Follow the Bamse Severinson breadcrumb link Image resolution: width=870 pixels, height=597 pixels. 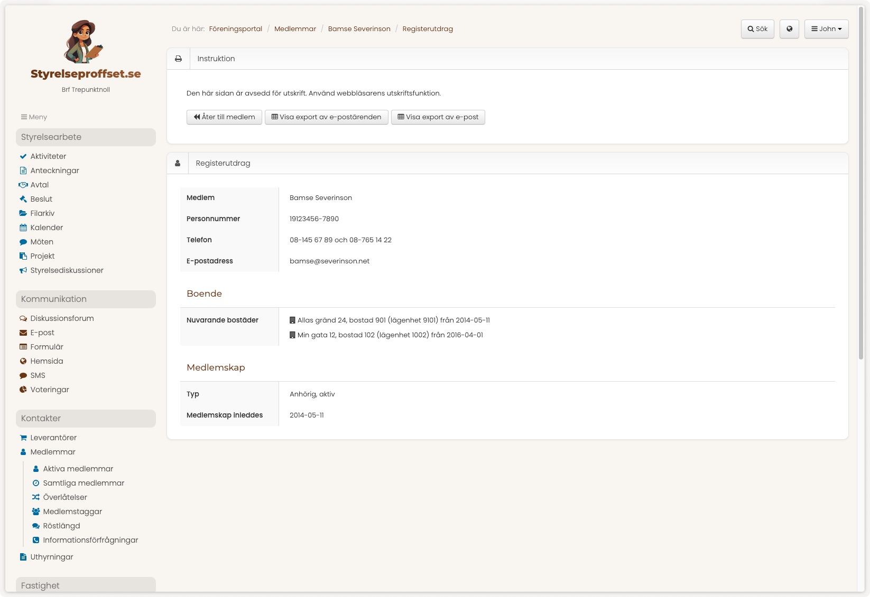coord(359,29)
